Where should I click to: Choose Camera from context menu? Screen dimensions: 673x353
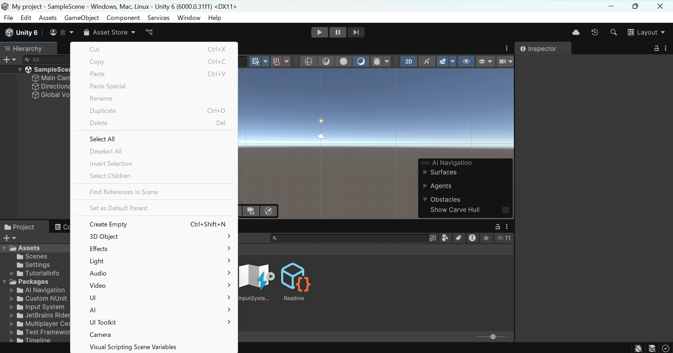point(154,335)
